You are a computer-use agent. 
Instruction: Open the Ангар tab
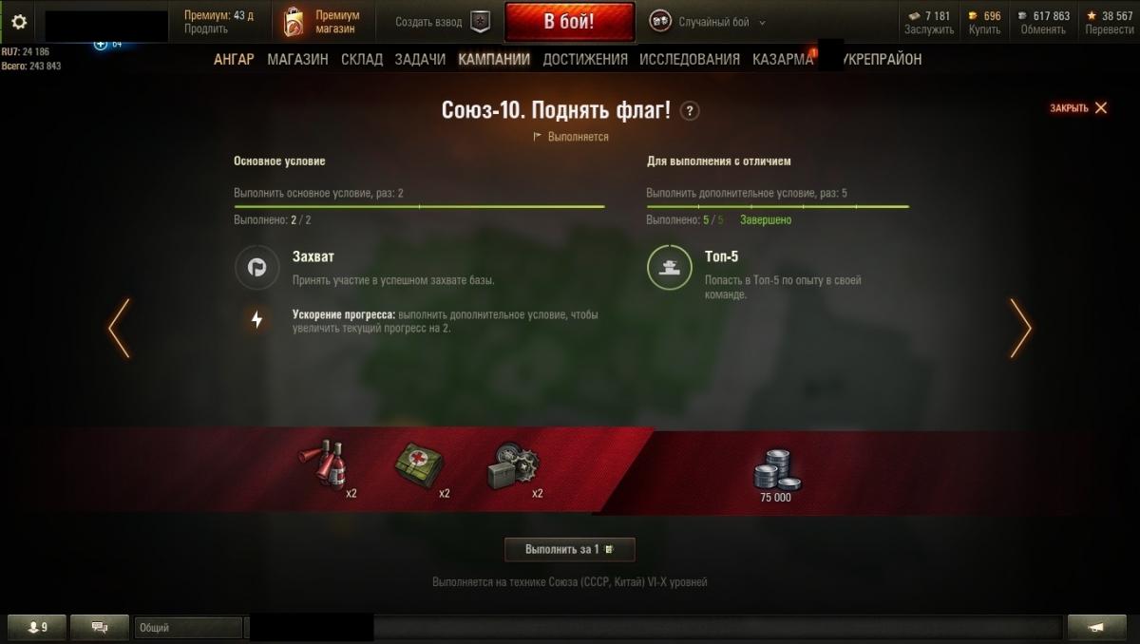pyautogui.click(x=234, y=59)
